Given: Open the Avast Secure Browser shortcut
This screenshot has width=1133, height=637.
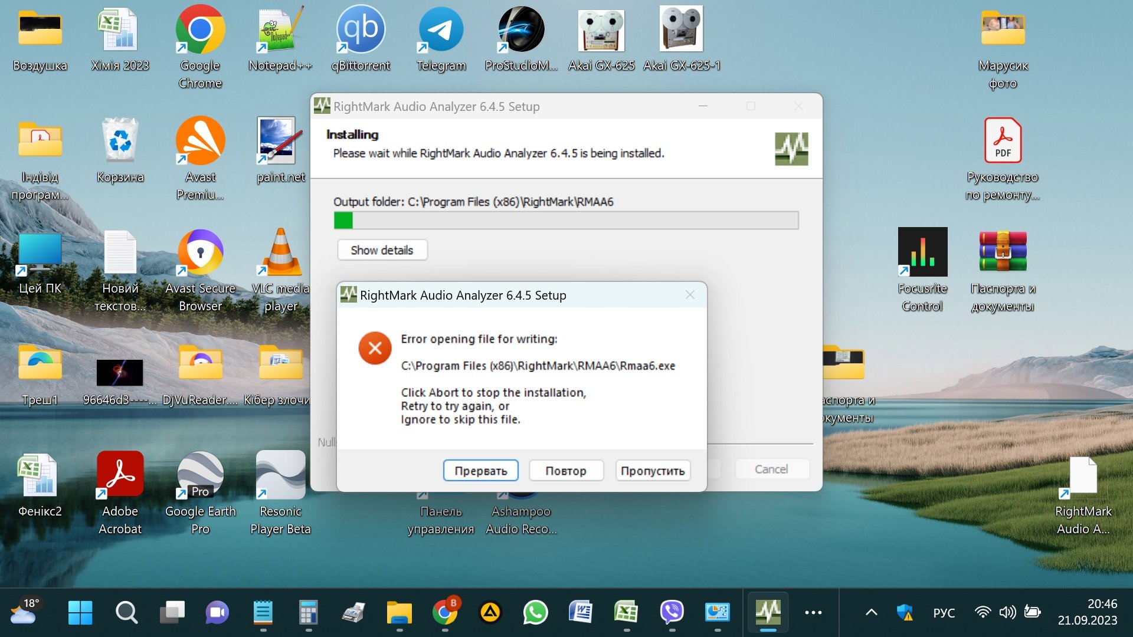Looking at the screenshot, I should tap(201, 254).
